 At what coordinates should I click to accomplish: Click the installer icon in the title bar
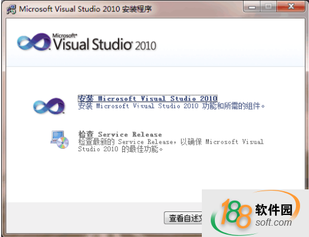point(11,9)
